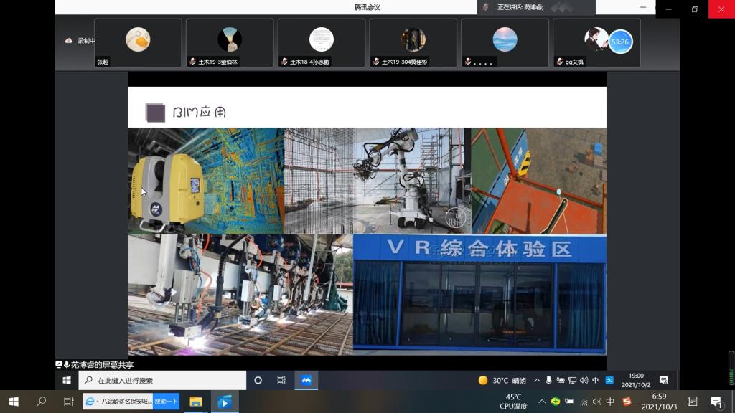This screenshot has height=413, width=735.
Task: Click the 搜索一下 search button
Action: pyautogui.click(x=166, y=402)
